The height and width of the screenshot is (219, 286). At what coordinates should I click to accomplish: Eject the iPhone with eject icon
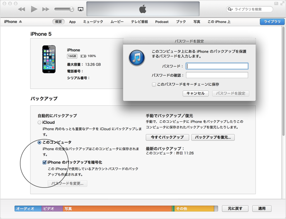pyautogui.click(x=20, y=21)
